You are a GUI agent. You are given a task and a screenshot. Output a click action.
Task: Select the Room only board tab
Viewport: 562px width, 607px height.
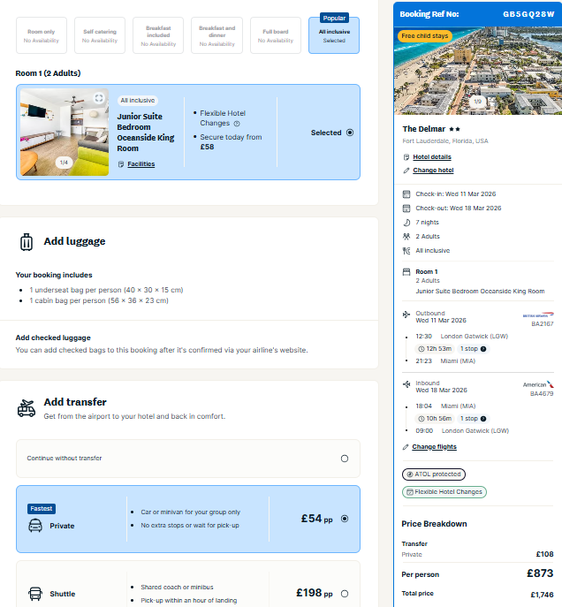click(42, 35)
